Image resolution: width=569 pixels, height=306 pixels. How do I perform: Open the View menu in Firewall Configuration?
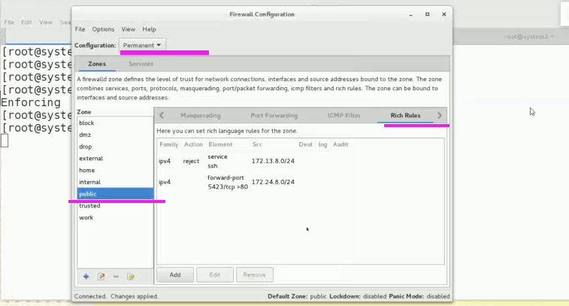coord(128,29)
